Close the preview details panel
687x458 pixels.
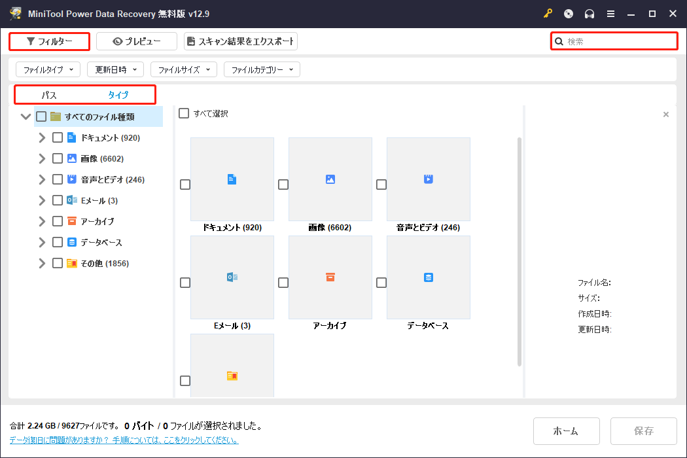666,114
